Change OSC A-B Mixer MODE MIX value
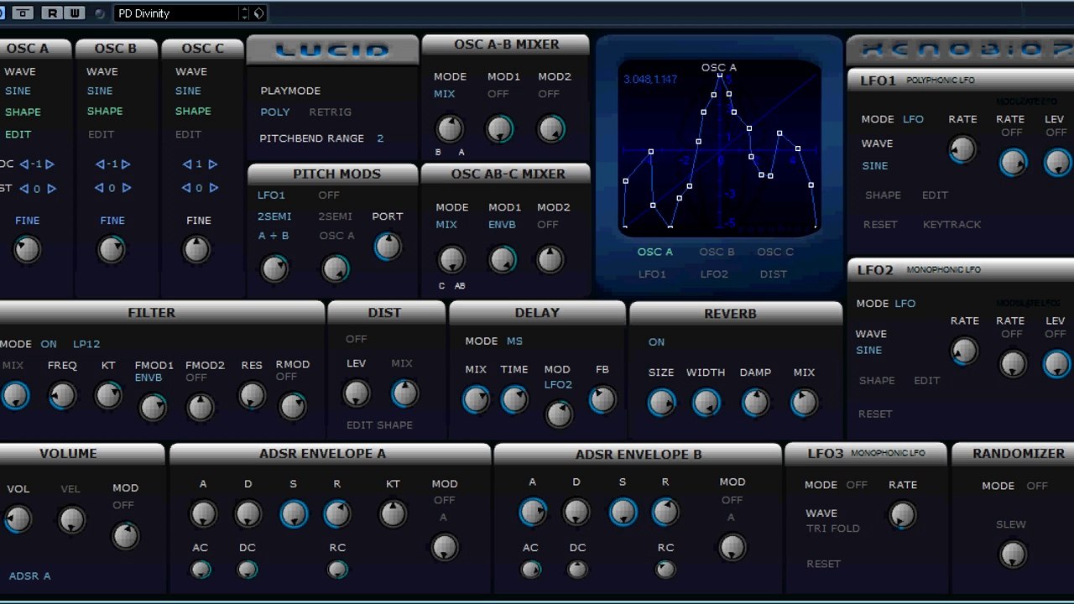The width and height of the screenshot is (1074, 604). [445, 94]
